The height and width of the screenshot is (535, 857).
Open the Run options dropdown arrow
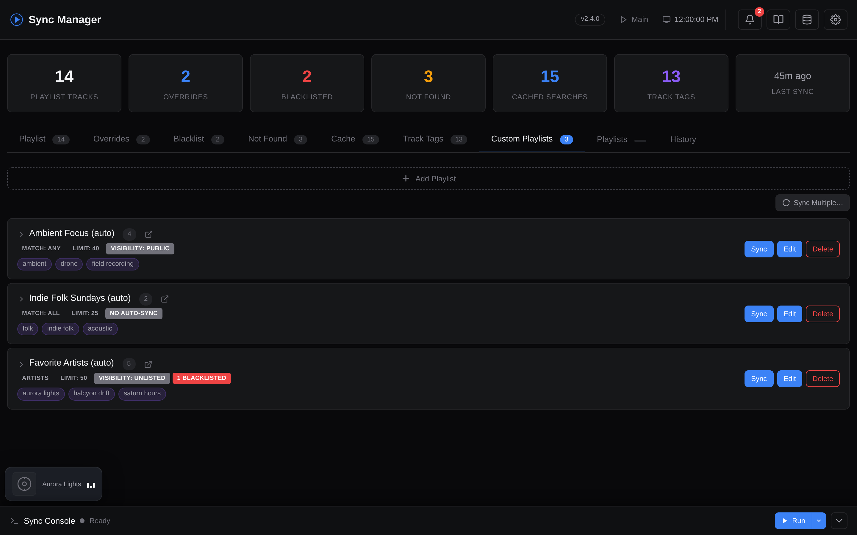[x=819, y=520]
